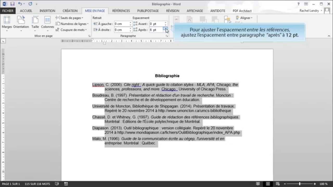Open the PDF Architect tab

[242, 11]
